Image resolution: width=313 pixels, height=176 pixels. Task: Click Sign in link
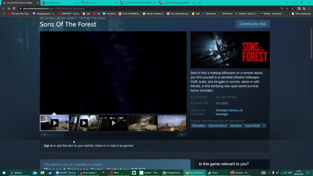(48, 146)
